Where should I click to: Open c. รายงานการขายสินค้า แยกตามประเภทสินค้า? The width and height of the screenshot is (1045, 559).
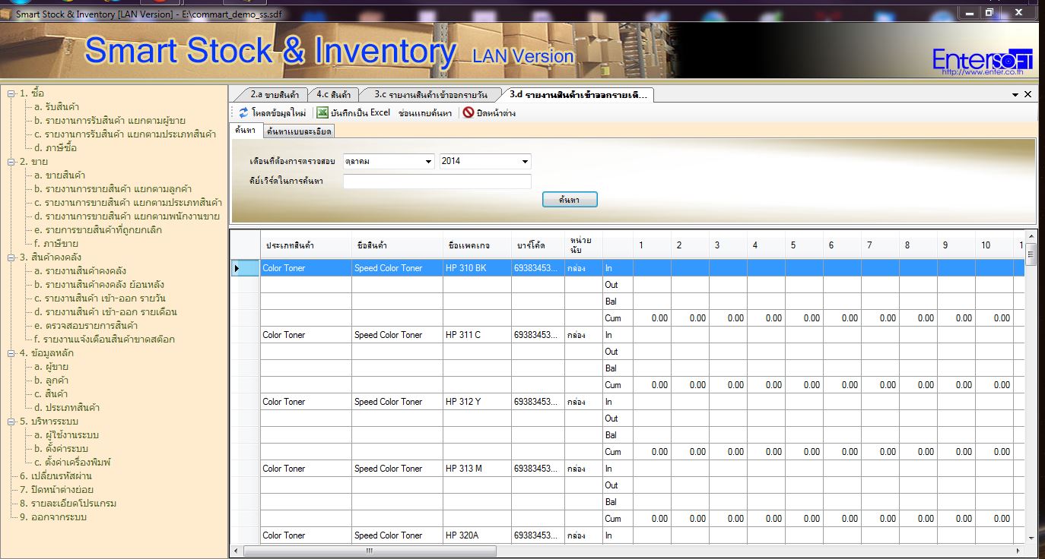(x=129, y=203)
